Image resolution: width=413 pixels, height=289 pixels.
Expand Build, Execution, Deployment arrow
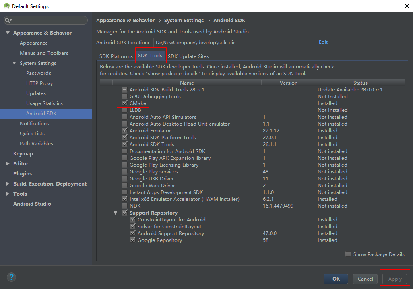(8, 184)
